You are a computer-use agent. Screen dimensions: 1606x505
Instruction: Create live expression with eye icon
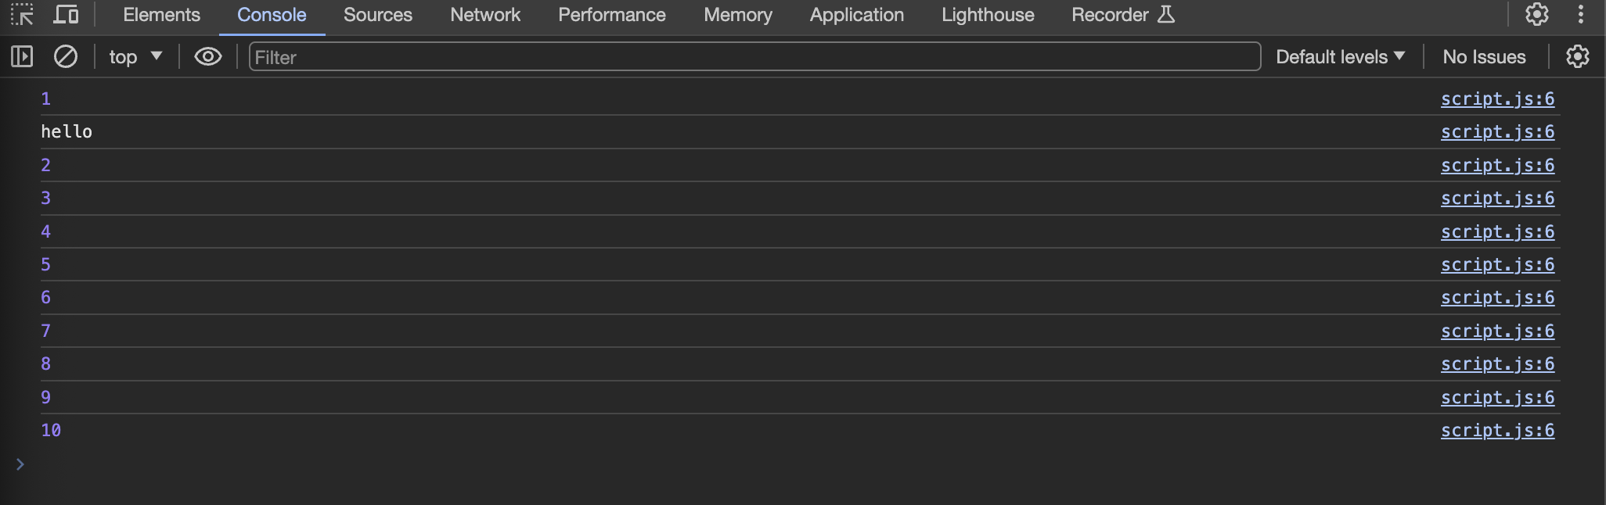click(x=207, y=56)
